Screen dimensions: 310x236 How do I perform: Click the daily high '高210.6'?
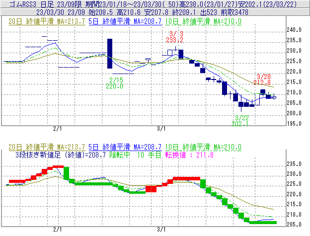tap(129, 12)
